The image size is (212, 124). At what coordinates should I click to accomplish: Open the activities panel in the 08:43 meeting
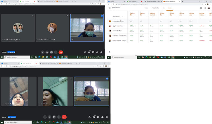(97, 52)
